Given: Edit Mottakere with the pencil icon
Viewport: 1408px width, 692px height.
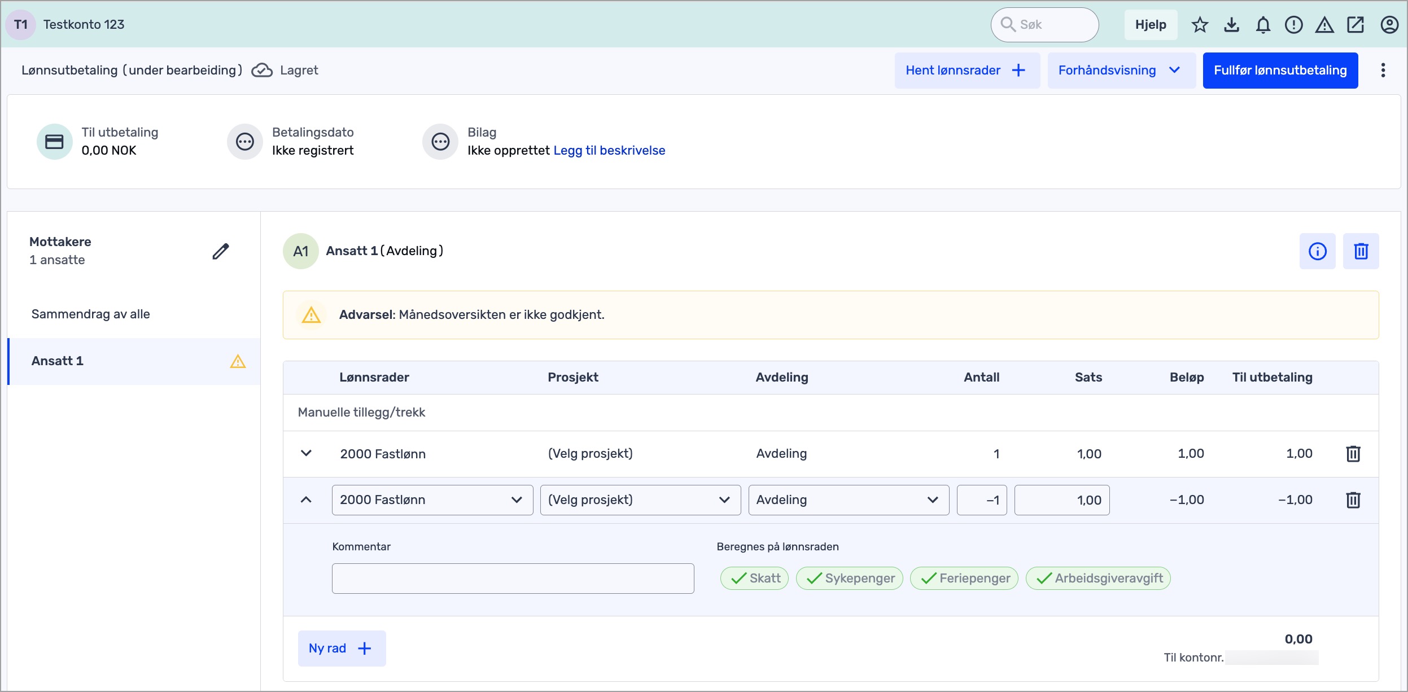Looking at the screenshot, I should tap(221, 251).
